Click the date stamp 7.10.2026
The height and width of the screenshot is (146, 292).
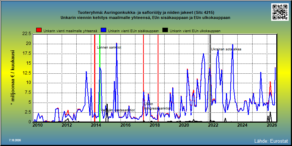pos(15,140)
